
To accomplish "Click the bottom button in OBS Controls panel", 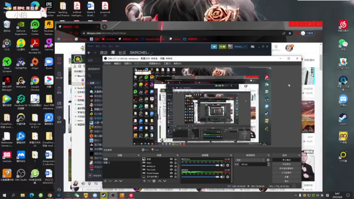I will coord(286,181).
